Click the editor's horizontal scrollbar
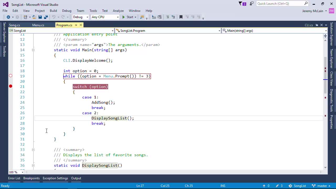The height and width of the screenshot is (189, 336). click(x=173, y=172)
